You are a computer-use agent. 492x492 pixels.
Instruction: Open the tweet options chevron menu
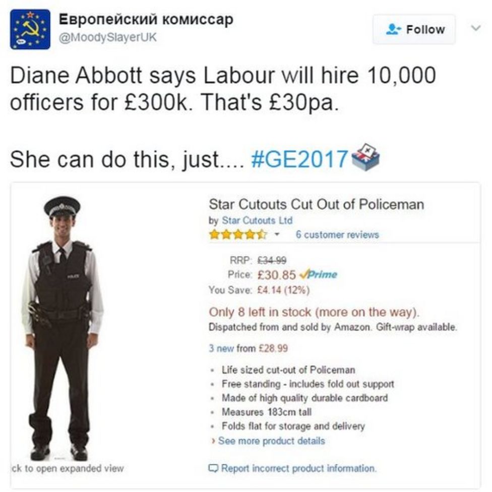click(476, 28)
